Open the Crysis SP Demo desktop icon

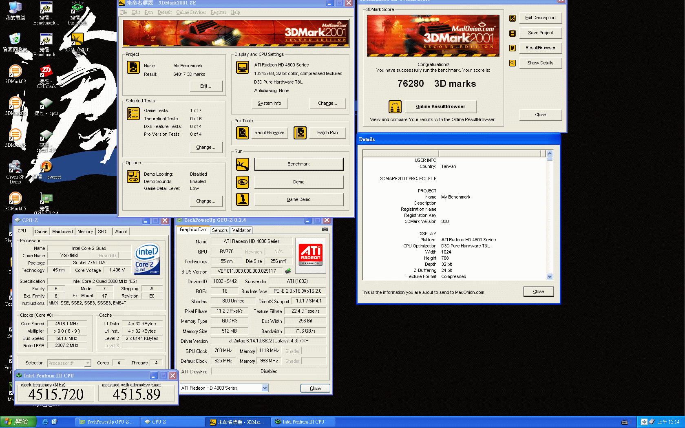click(x=15, y=172)
